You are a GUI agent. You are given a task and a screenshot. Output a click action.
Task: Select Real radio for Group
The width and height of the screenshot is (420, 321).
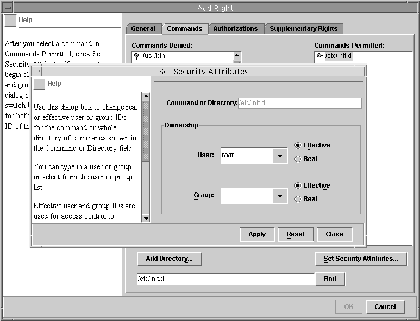pyautogui.click(x=297, y=199)
